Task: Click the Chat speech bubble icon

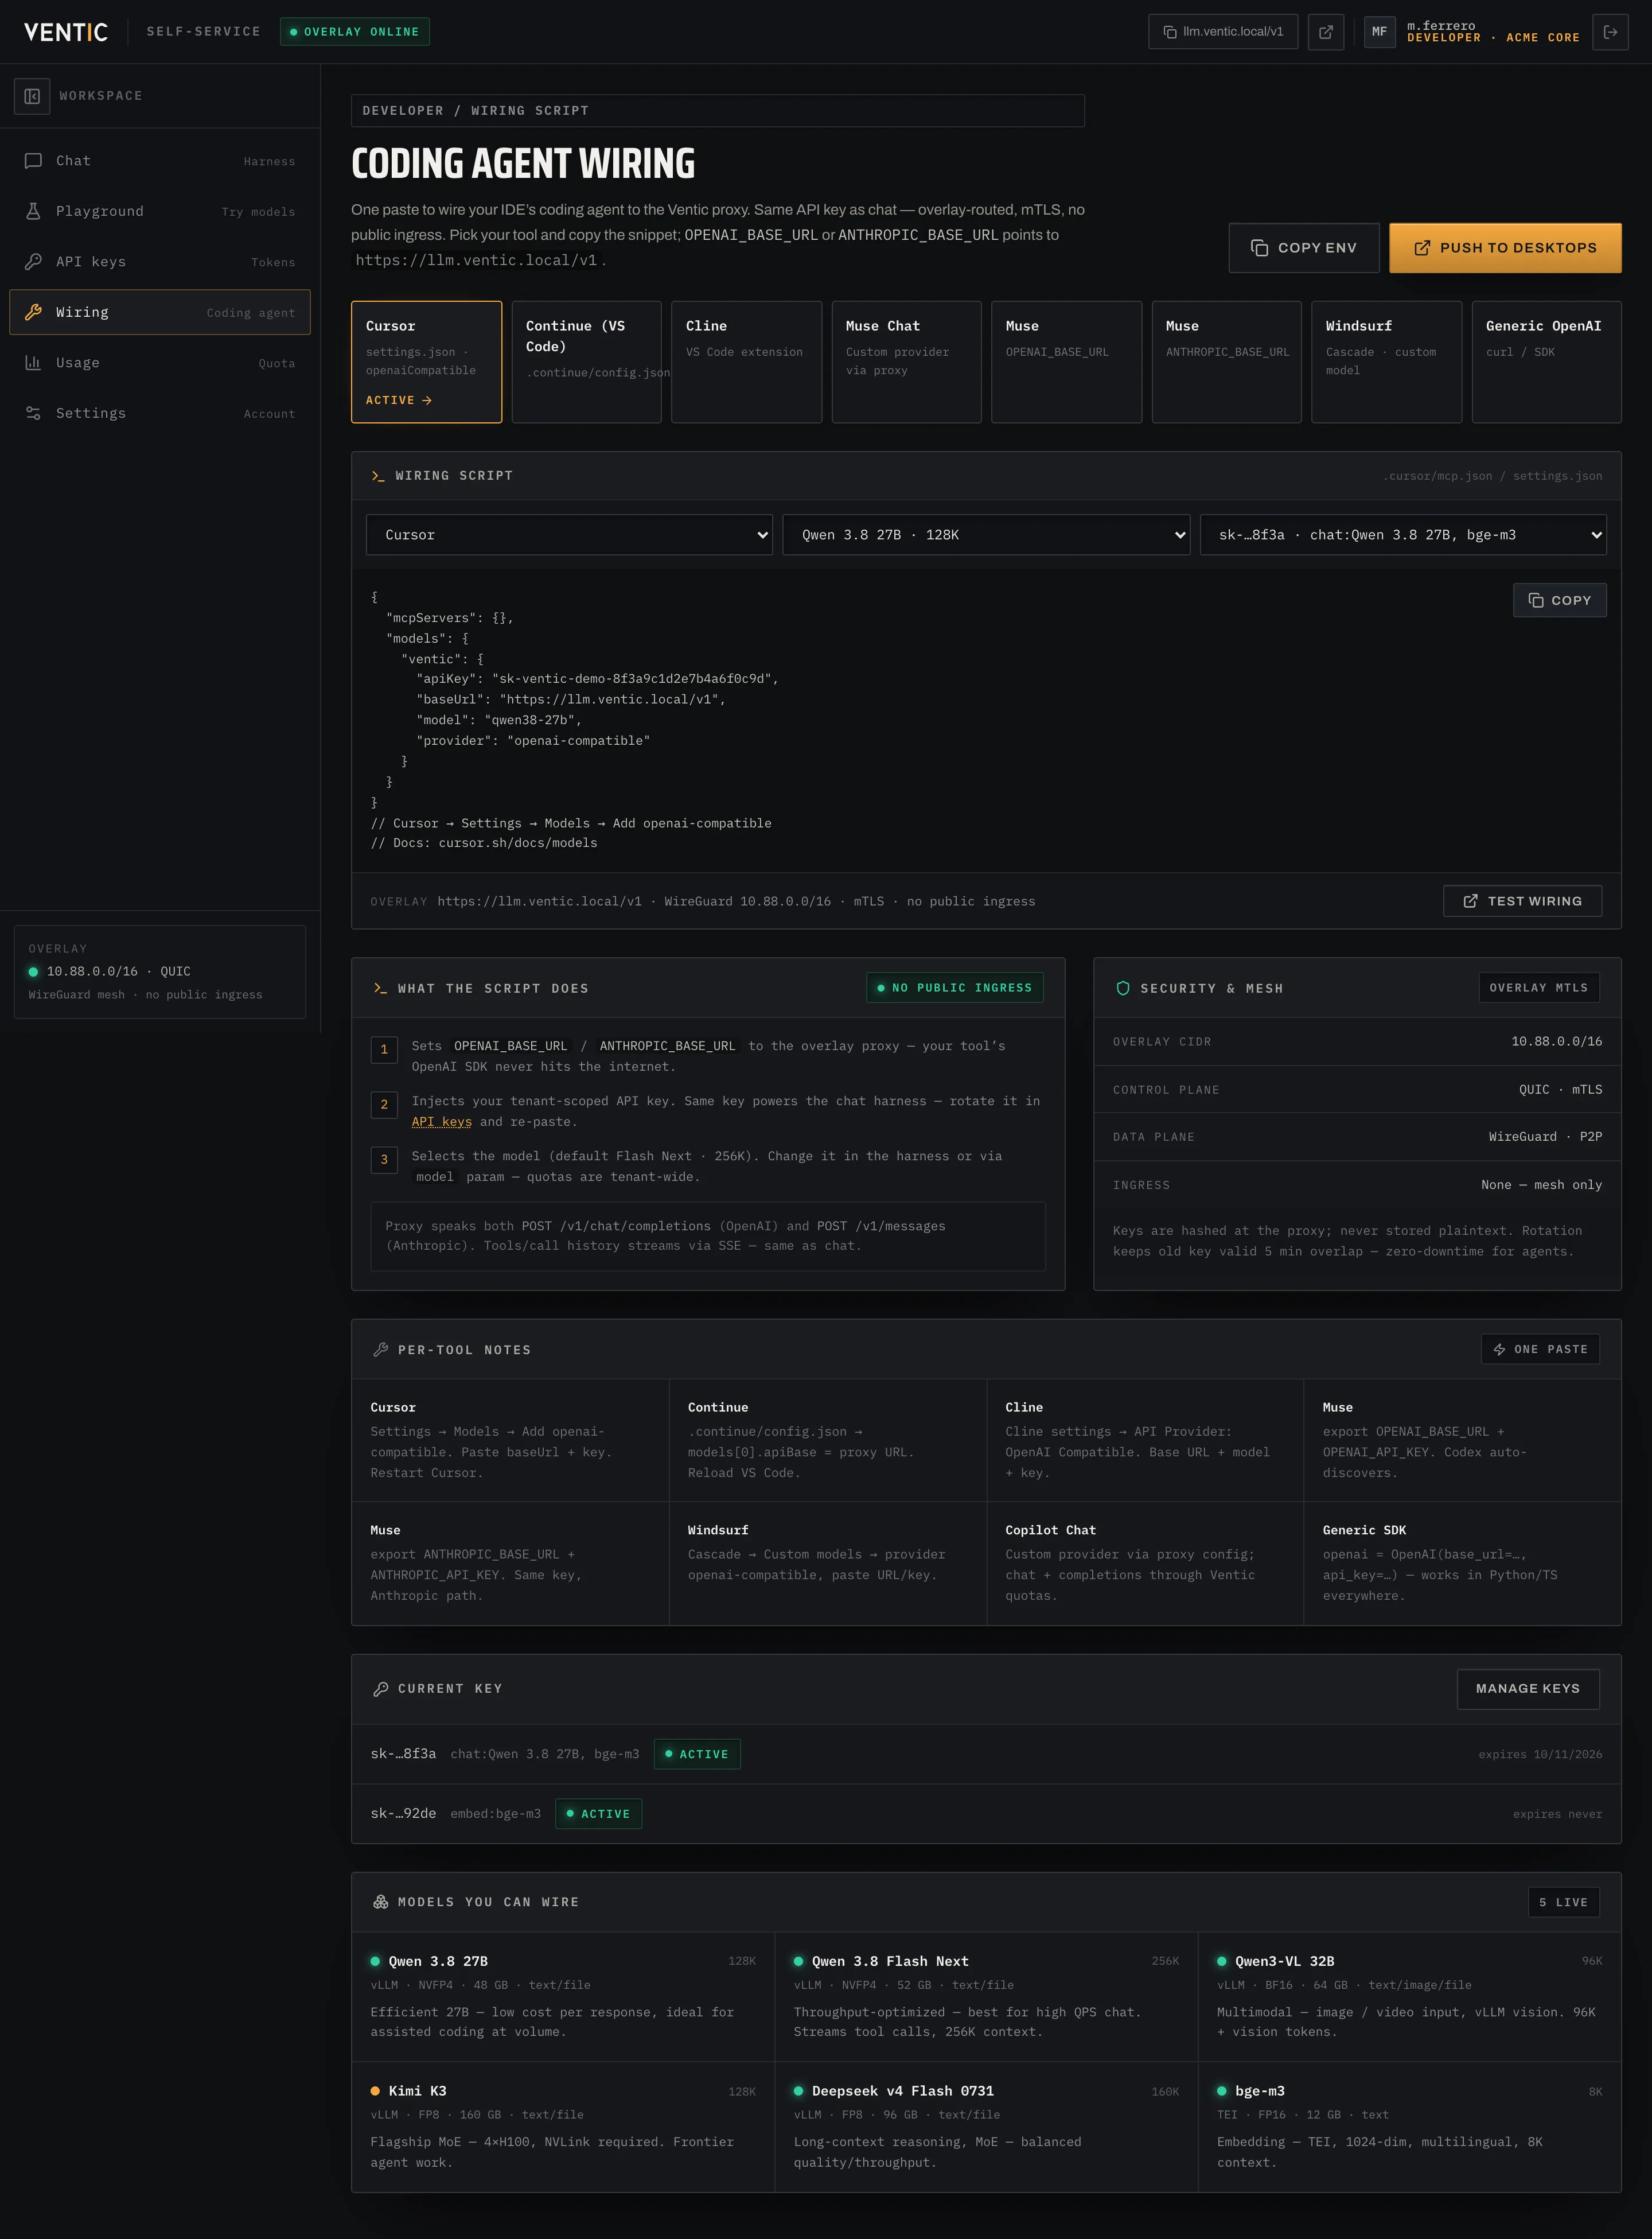Action: pyautogui.click(x=33, y=161)
